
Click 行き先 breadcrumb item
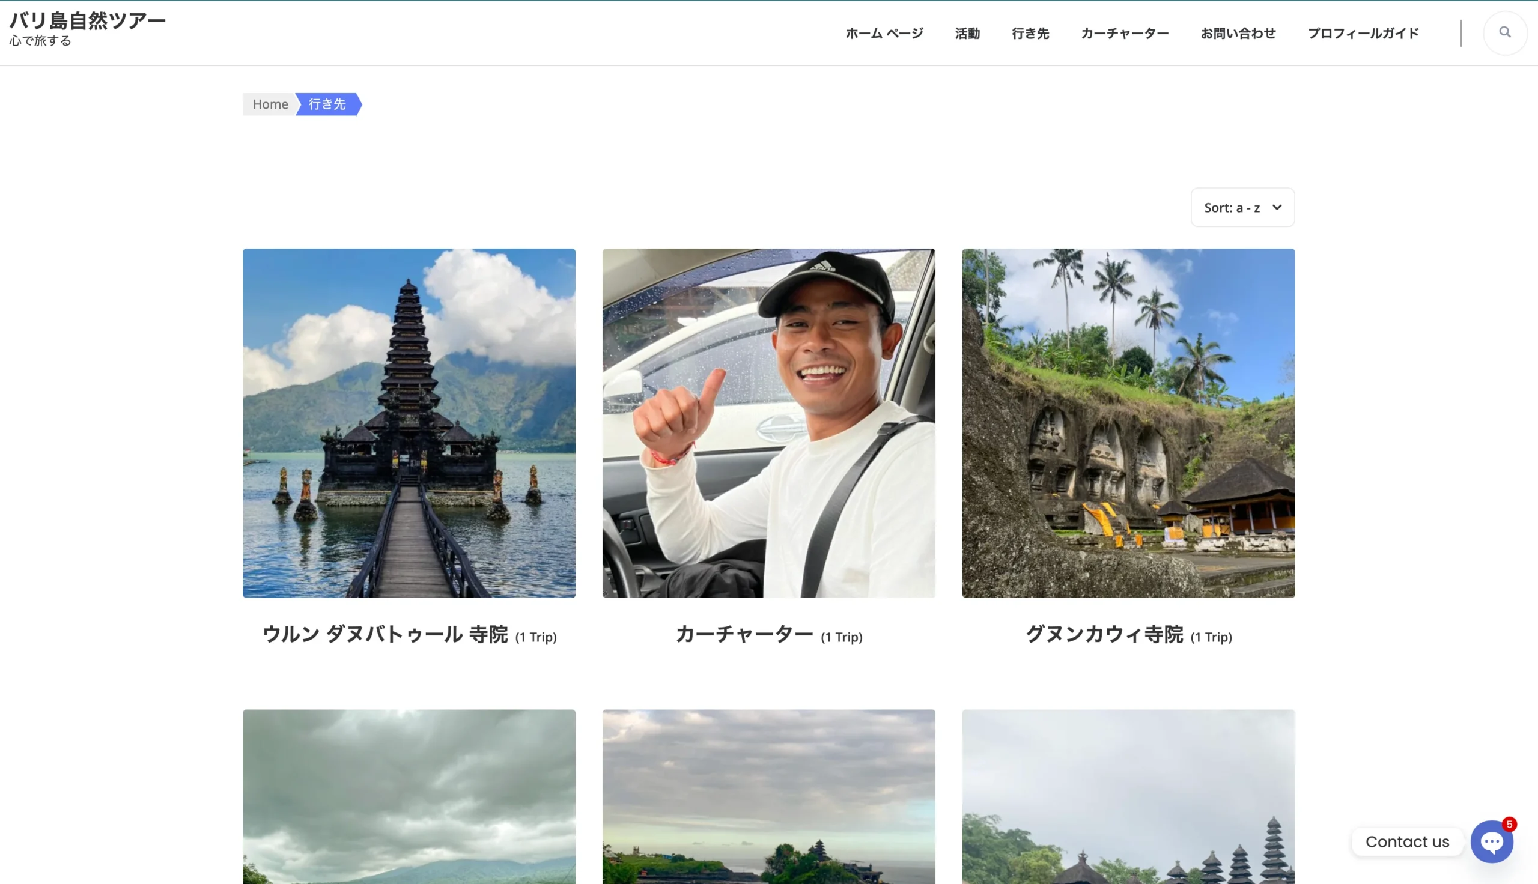point(327,104)
